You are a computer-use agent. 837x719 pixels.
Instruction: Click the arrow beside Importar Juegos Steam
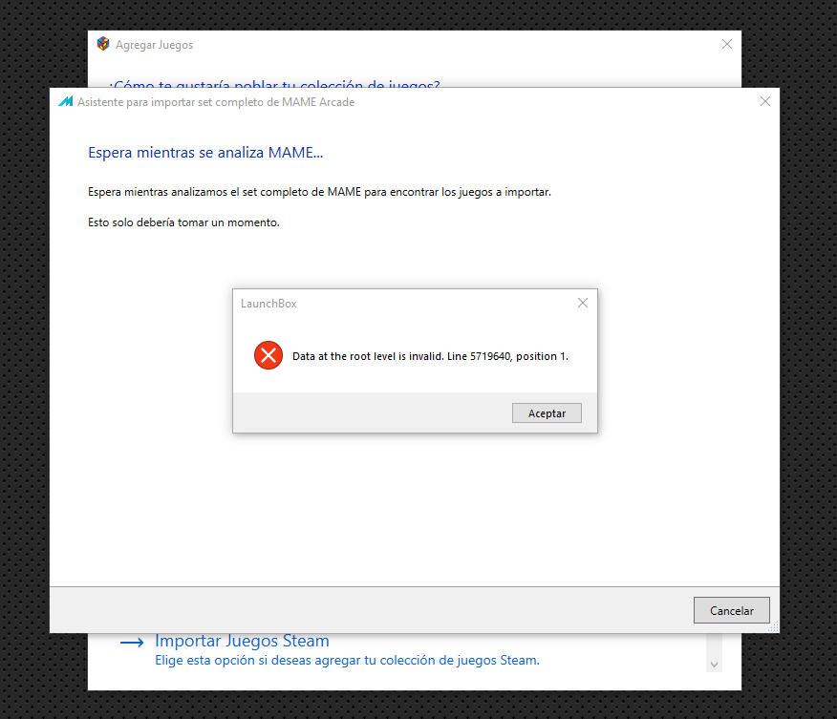click(132, 643)
